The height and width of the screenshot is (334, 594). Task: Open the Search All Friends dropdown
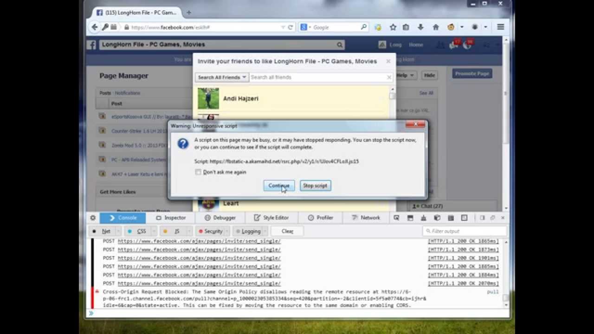222,77
